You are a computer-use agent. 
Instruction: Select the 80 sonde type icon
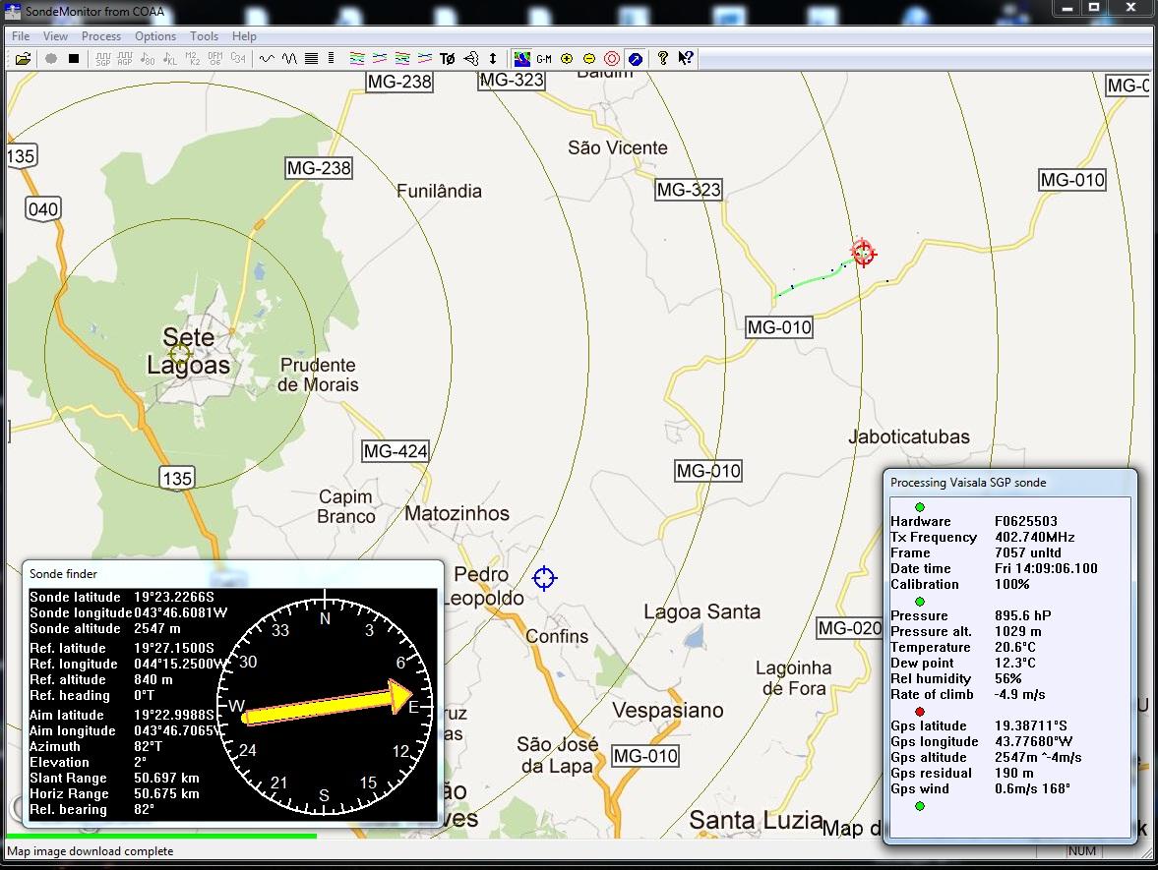(x=148, y=58)
